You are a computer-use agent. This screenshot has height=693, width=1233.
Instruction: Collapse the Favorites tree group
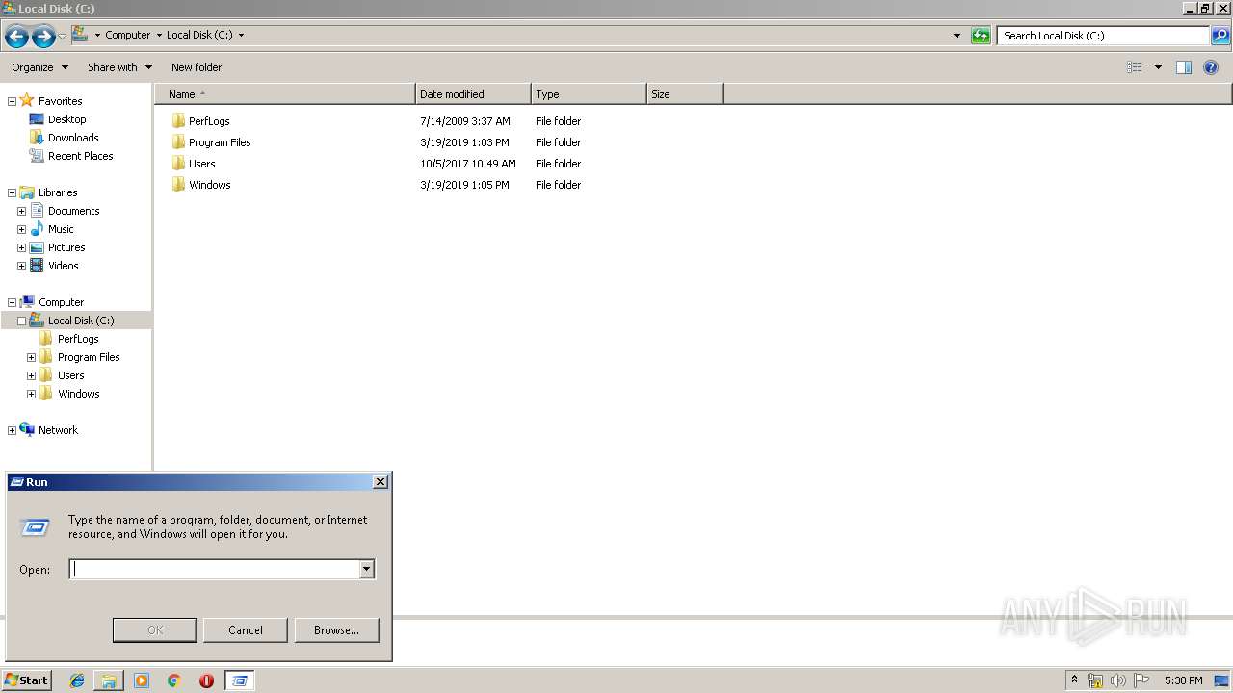pos(12,101)
